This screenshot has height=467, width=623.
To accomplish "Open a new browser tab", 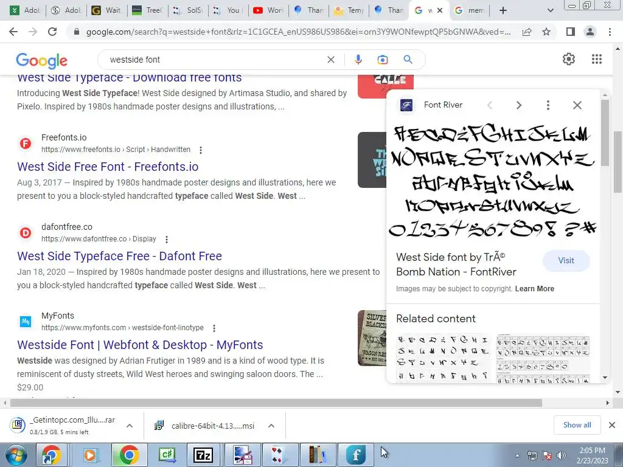I will pos(503,10).
